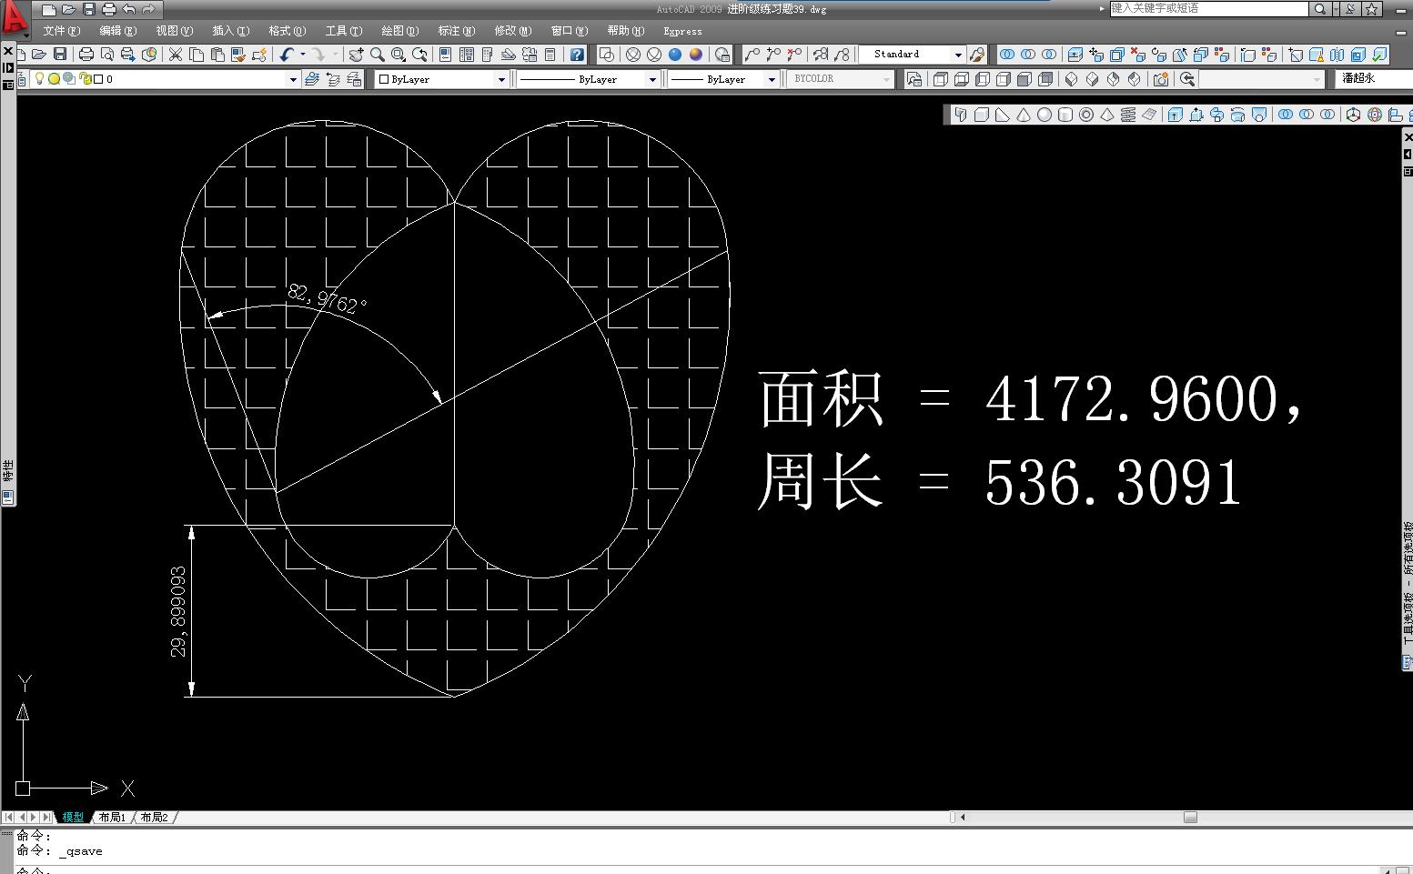Open the 绘图(D) menu
Viewport: 1413px width, 874px height.
tap(399, 31)
